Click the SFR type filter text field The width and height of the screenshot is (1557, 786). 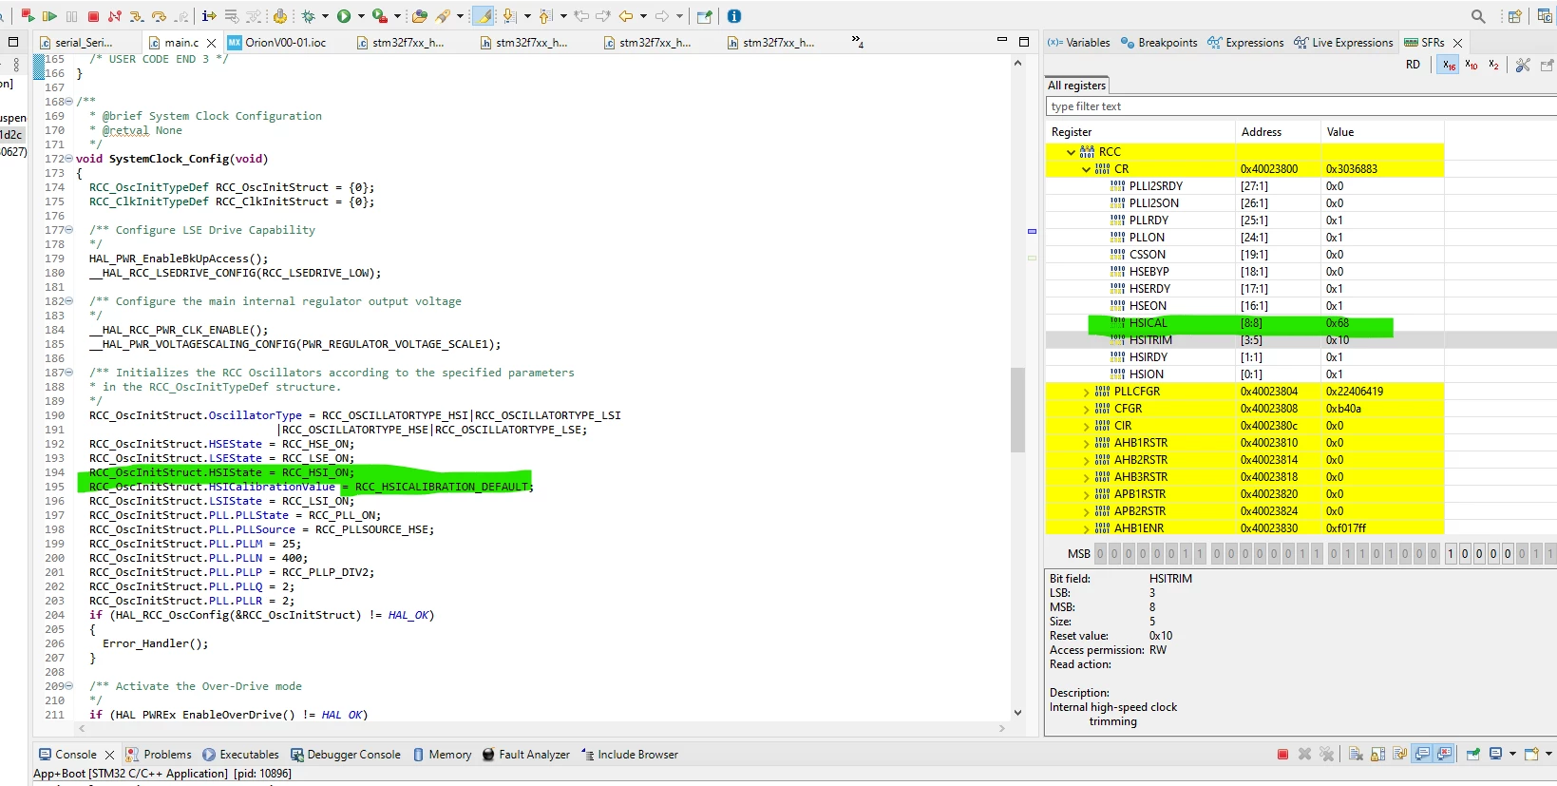click(x=1300, y=106)
